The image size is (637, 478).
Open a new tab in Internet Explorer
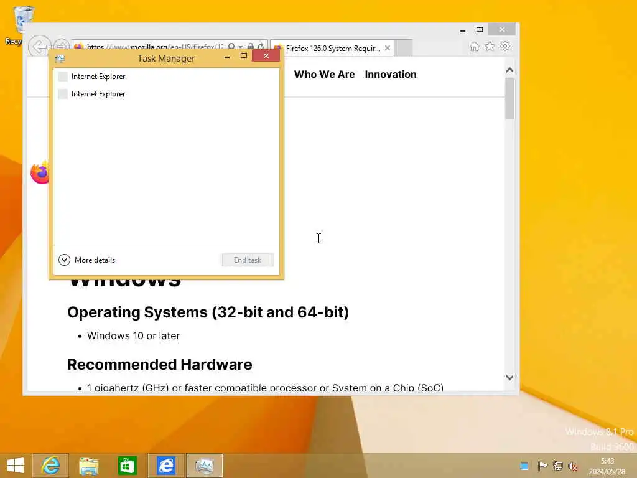[x=403, y=48]
